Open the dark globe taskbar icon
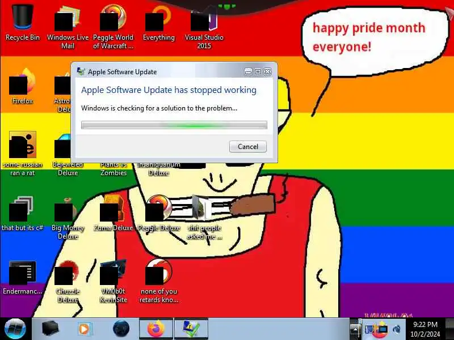Image resolution: width=454 pixels, height=340 pixels. 121,329
